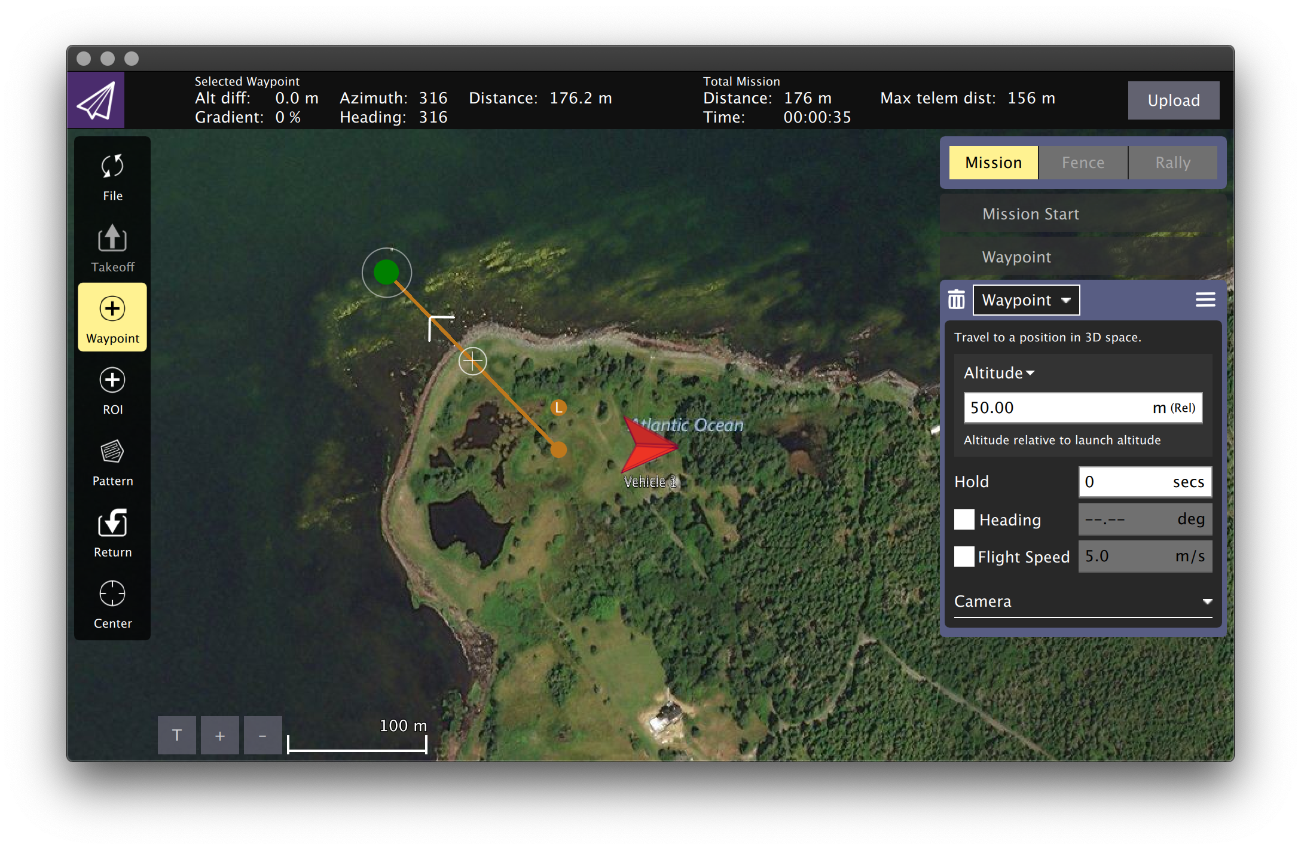Click the Upload button
This screenshot has height=850, width=1301.
tap(1174, 100)
